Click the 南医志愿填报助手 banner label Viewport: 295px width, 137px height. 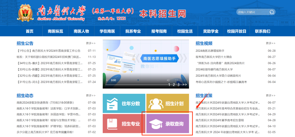159,59
